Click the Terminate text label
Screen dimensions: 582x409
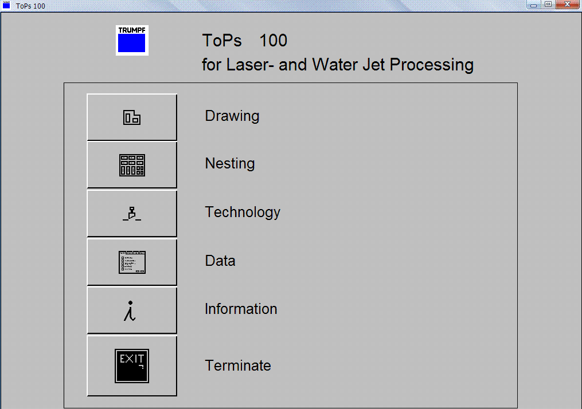click(238, 365)
